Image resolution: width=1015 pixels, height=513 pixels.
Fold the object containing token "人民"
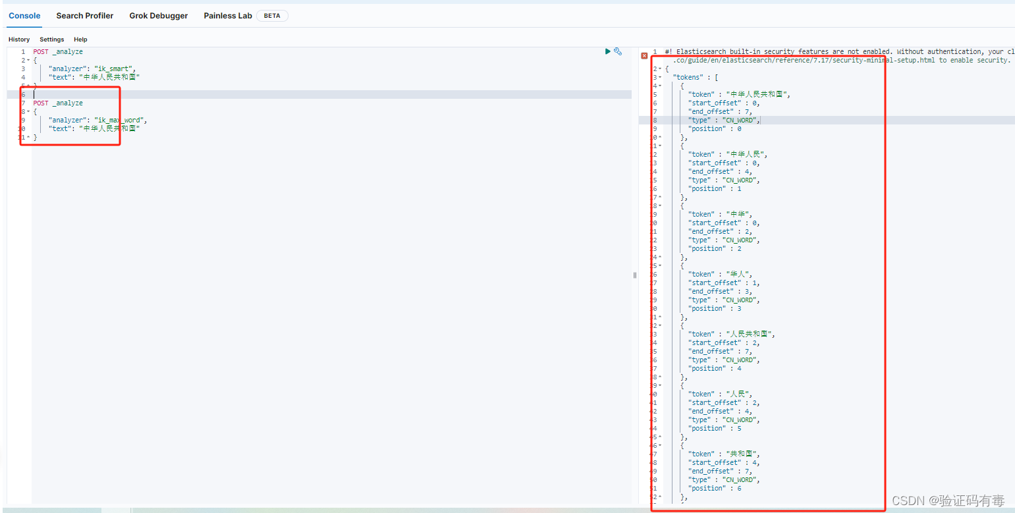661,385
